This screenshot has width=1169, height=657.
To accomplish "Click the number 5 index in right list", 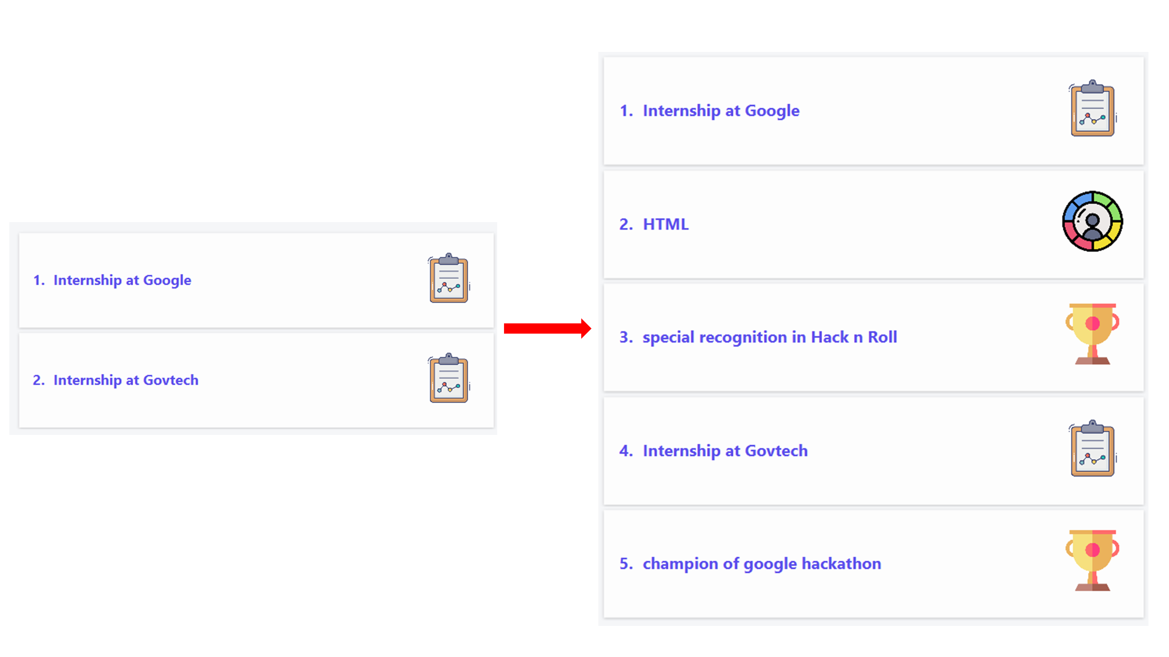I will point(626,564).
